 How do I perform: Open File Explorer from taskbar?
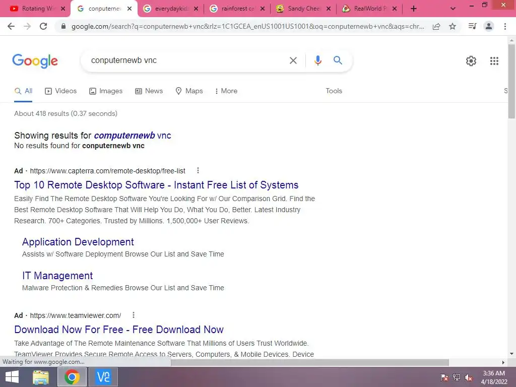coord(41,377)
